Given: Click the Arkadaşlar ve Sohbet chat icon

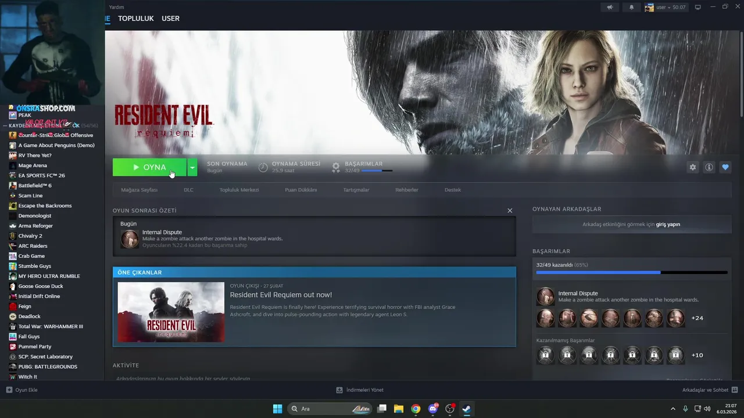Looking at the screenshot, I should (x=735, y=390).
